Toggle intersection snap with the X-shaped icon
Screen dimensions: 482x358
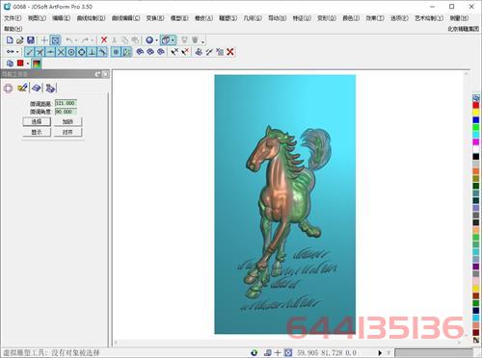(61, 52)
